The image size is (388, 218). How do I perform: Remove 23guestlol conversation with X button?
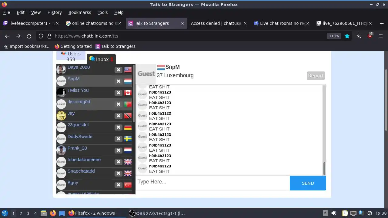pyautogui.click(x=119, y=127)
